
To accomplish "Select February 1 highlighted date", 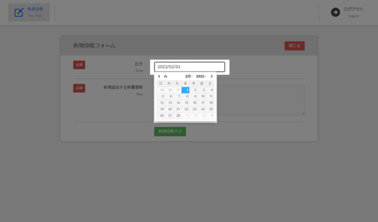I will 186,90.
